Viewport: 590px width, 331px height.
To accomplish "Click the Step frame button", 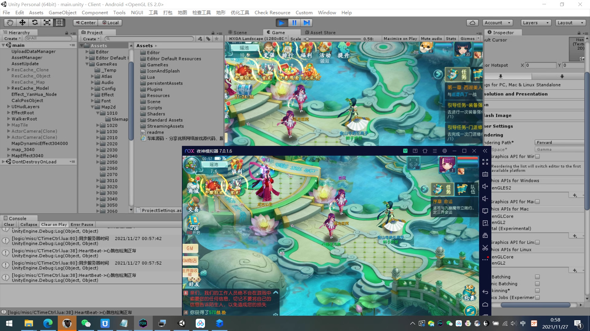I will (306, 22).
